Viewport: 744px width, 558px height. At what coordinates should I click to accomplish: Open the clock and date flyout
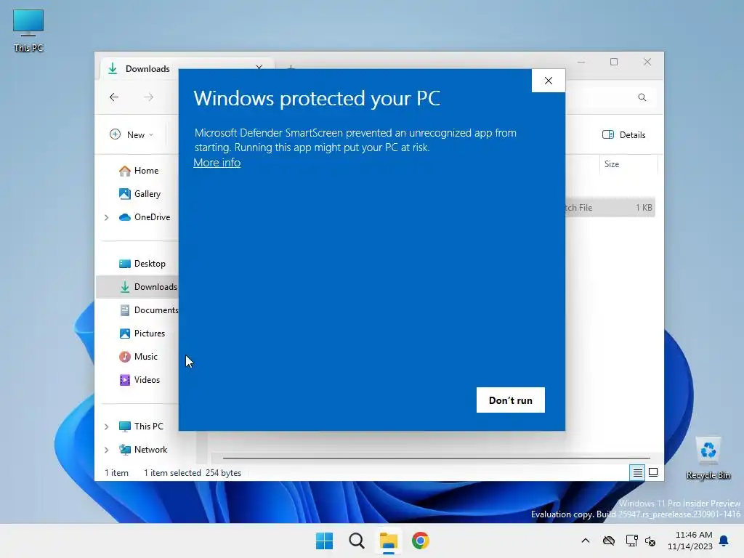[x=690, y=541]
